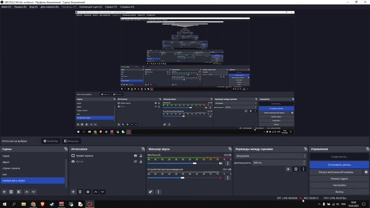Open Windows taskbar search
Image resolution: width=370 pixels, height=208 pixels.
click(x=14, y=204)
